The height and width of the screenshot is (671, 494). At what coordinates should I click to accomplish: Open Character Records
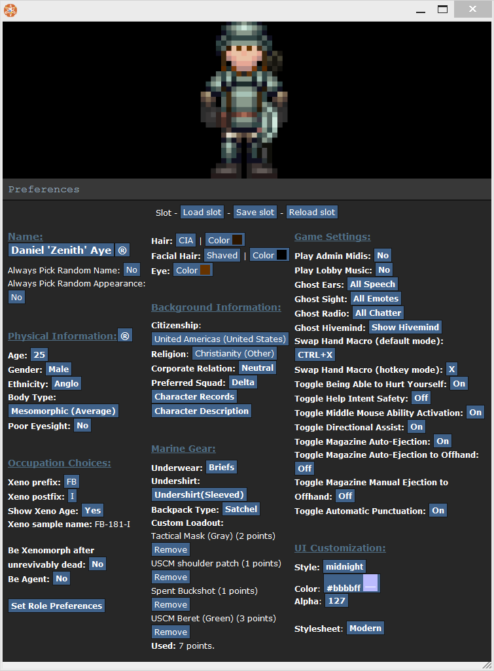[194, 397]
